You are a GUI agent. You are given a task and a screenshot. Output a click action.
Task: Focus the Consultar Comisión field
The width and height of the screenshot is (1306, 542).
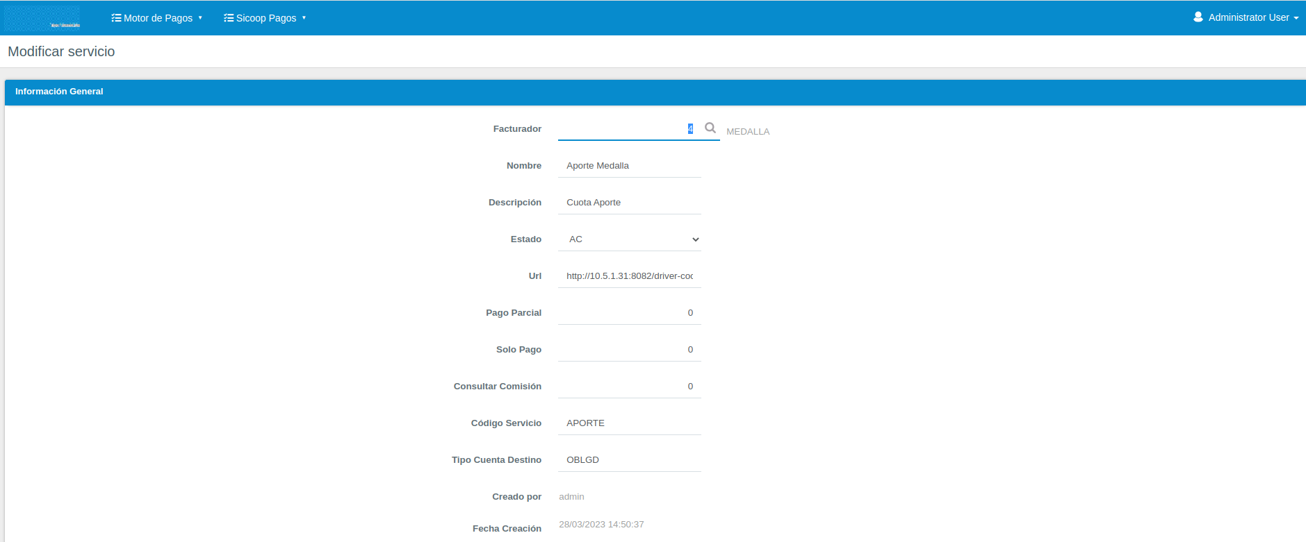[x=629, y=387]
